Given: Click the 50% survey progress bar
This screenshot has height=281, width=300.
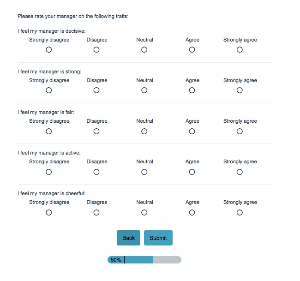Looking at the screenshot, I should (x=144, y=260).
